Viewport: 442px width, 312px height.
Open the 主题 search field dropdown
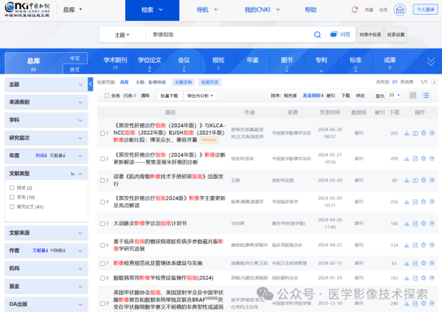click(122, 35)
